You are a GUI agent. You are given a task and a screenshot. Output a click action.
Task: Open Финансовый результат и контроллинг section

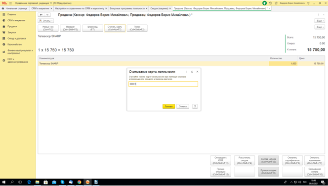click(20, 52)
